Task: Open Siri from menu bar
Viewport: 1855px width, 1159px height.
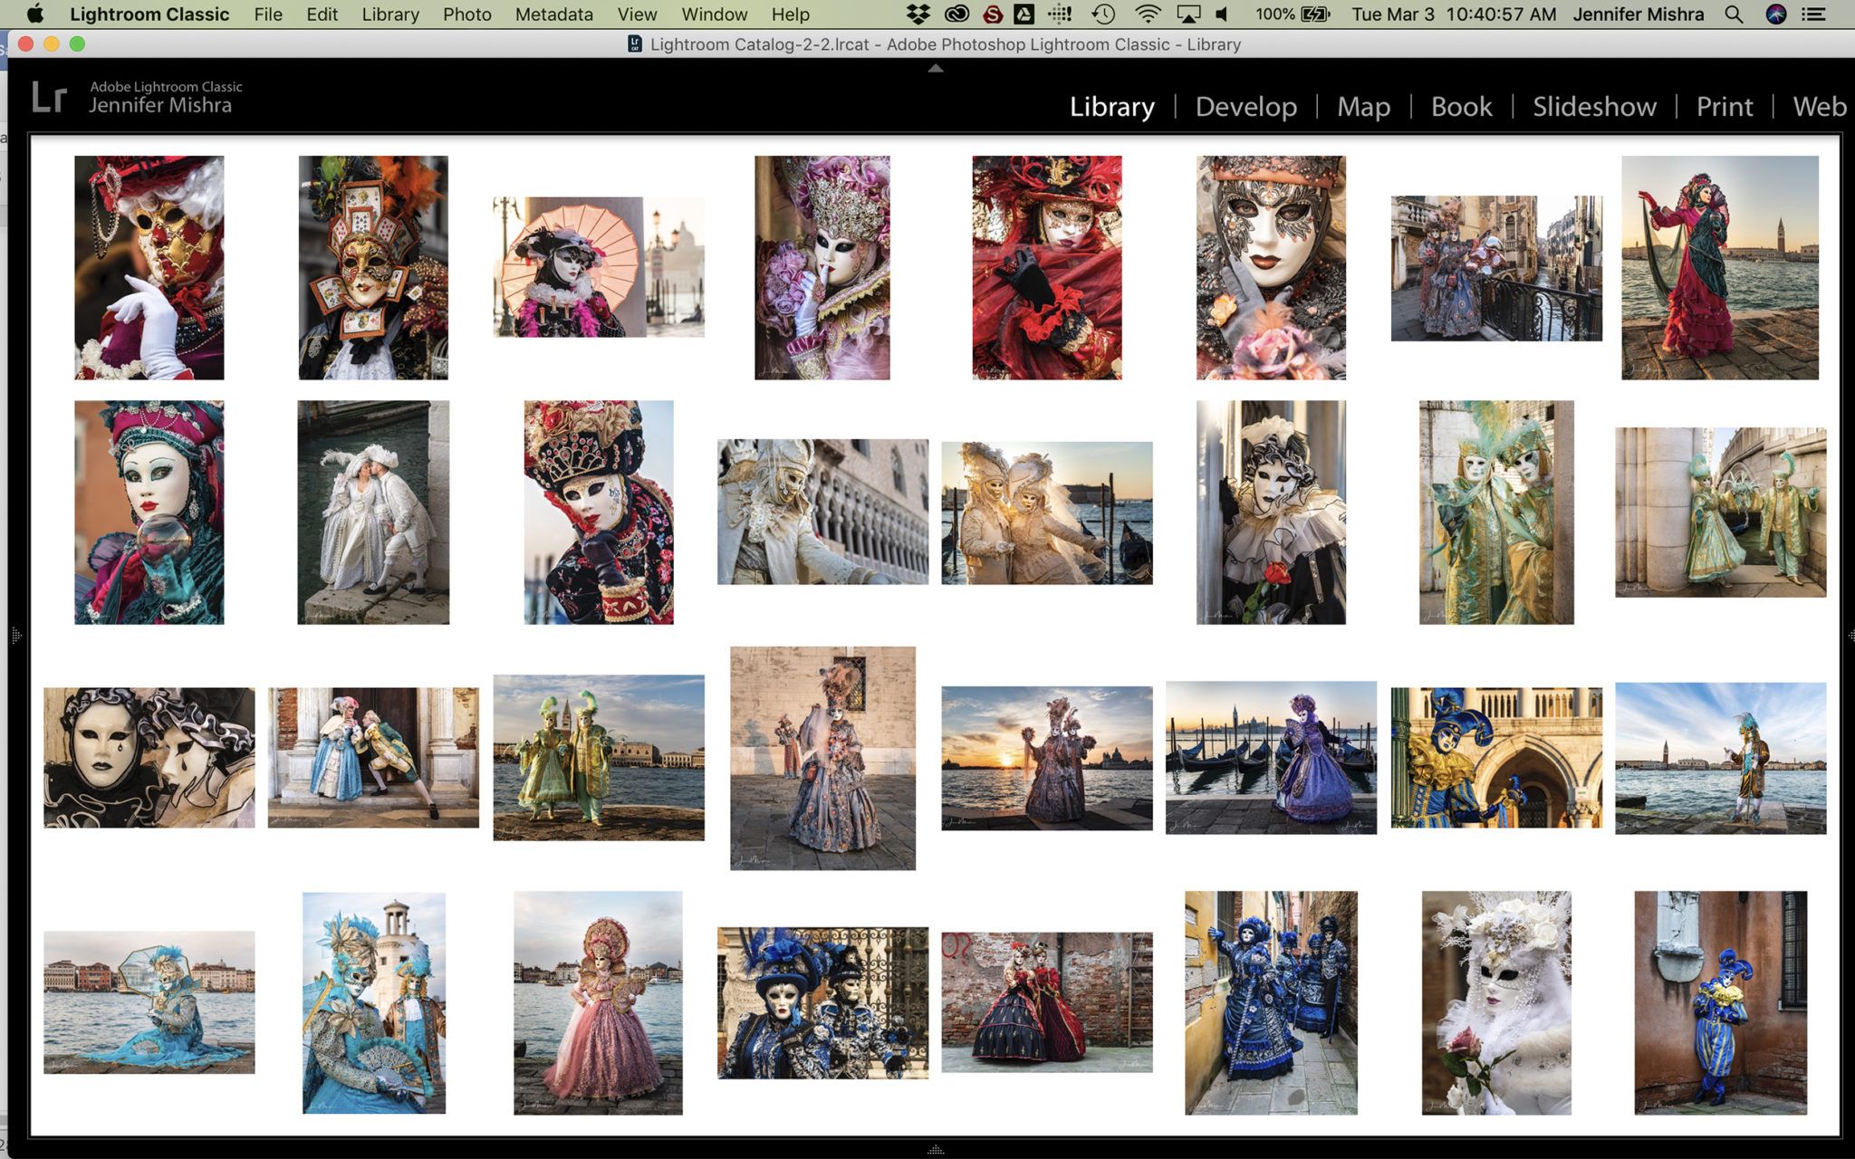Action: coord(1776,14)
